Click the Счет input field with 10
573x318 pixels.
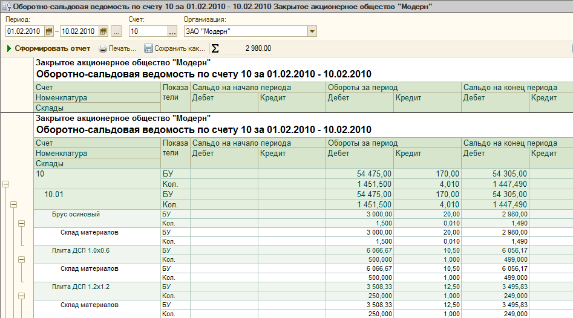point(148,31)
